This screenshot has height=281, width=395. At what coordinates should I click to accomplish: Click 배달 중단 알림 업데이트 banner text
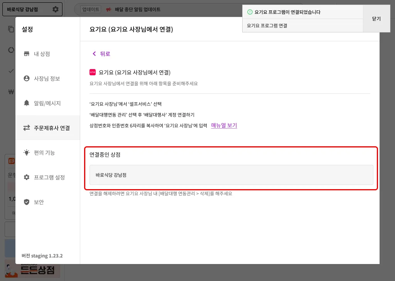coord(138,9)
